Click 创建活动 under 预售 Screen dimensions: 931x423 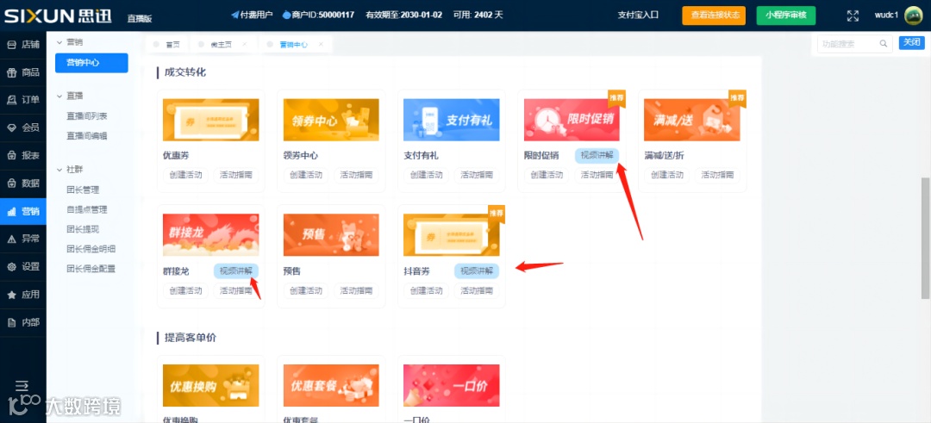pos(306,290)
